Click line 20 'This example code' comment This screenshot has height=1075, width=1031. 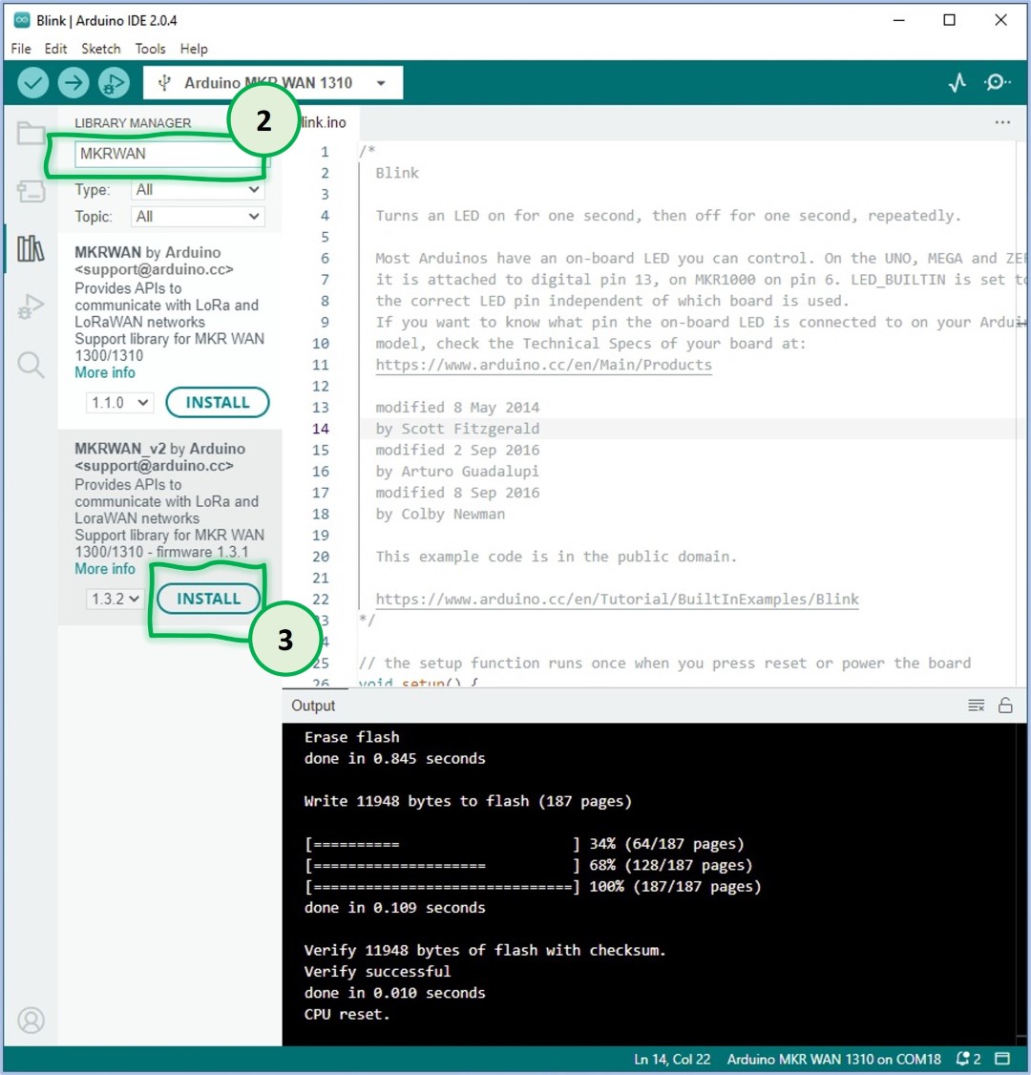(556, 557)
